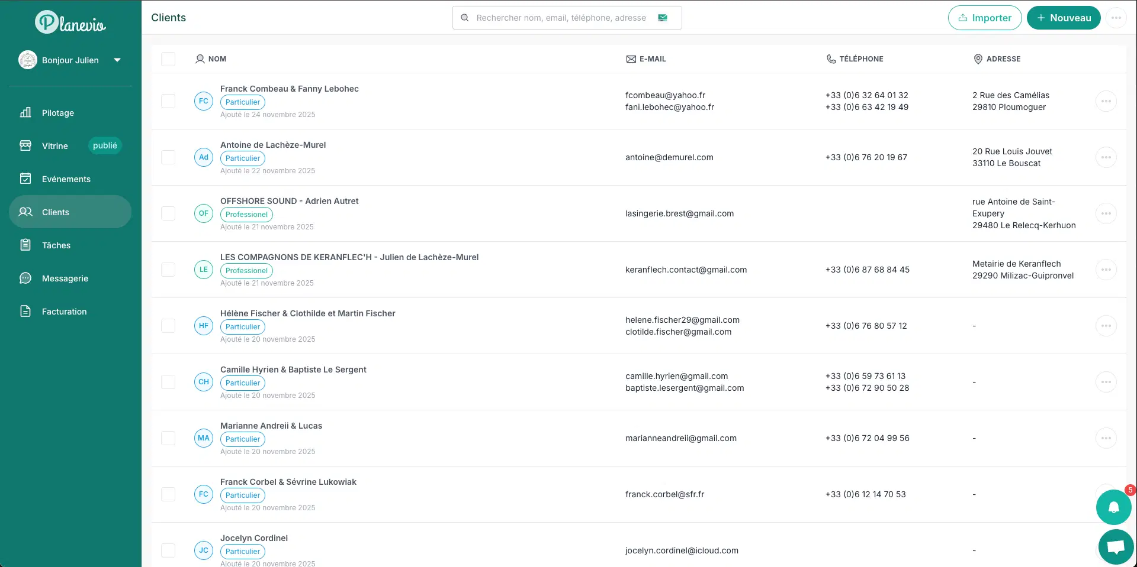Open client Camille Hyrien & Baptiste Le Sergent
Image resolution: width=1137 pixels, height=567 pixels.
click(293, 370)
